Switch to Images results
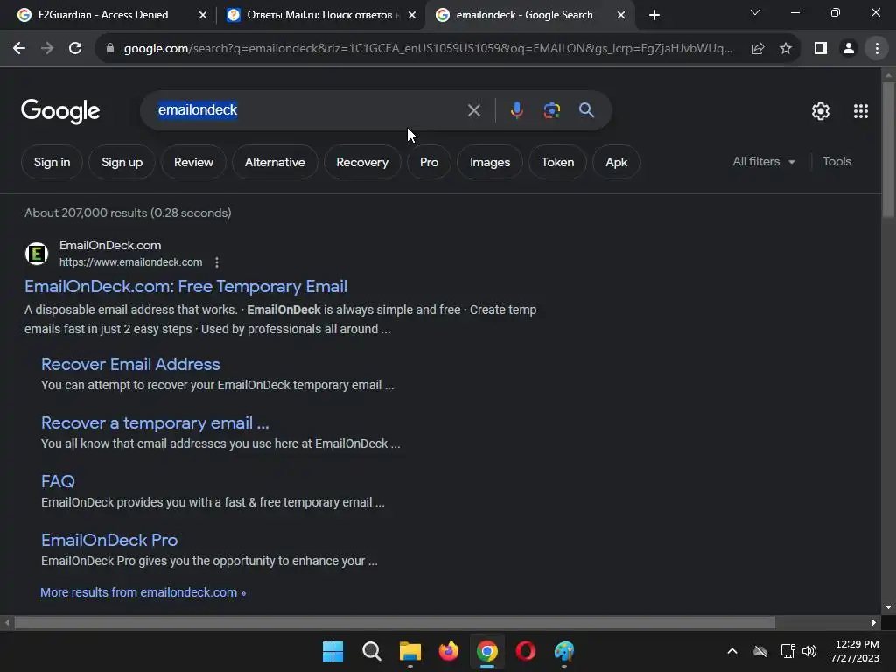Image resolution: width=896 pixels, height=672 pixels. point(490,162)
